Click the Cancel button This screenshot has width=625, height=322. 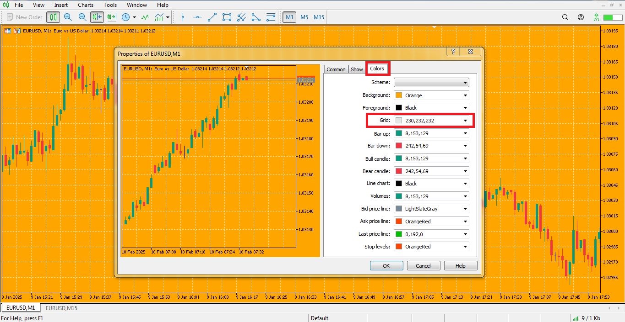tap(423, 266)
